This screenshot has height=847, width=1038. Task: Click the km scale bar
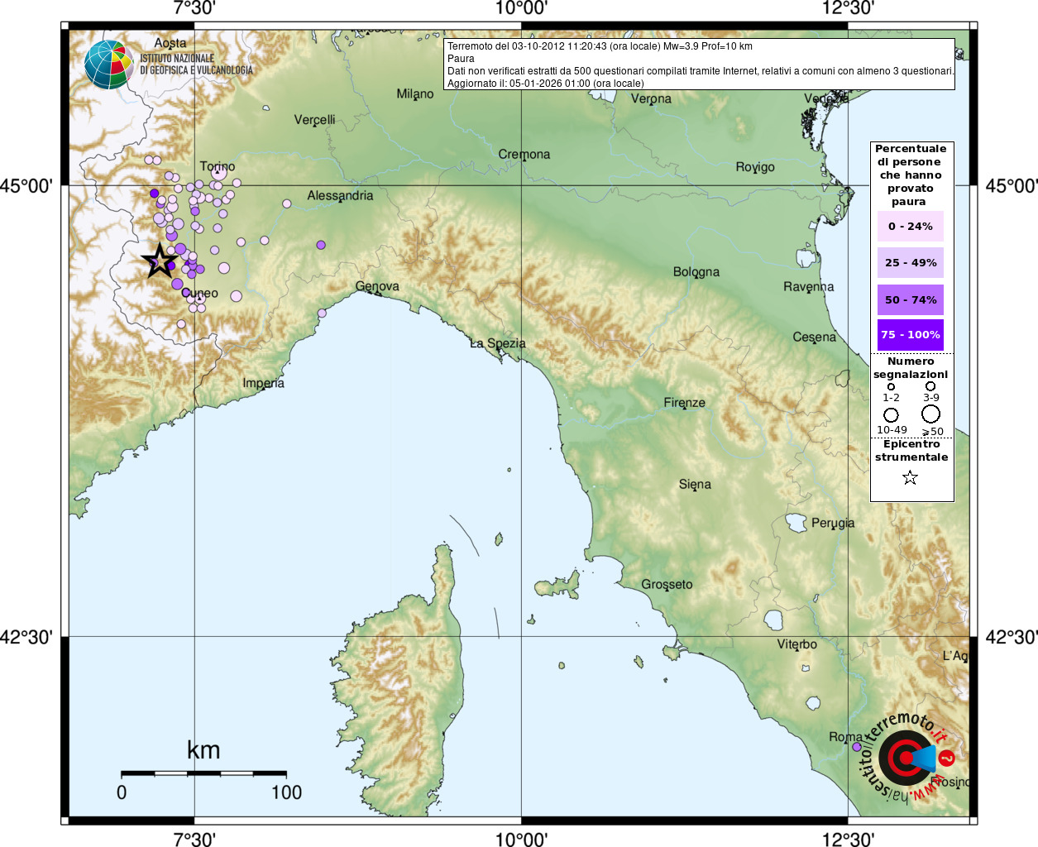point(203,773)
